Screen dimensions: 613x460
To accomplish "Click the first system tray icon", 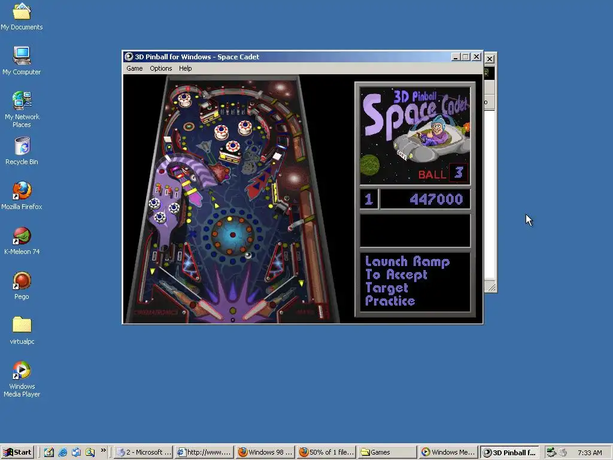I will pyautogui.click(x=551, y=452).
